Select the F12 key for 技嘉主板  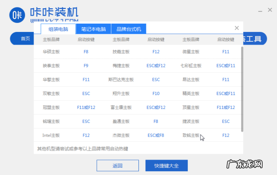coord(156,52)
